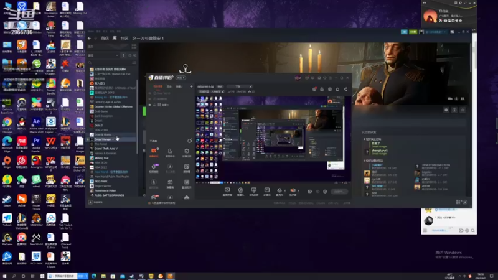Click the Steam library search field

click(109, 63)
